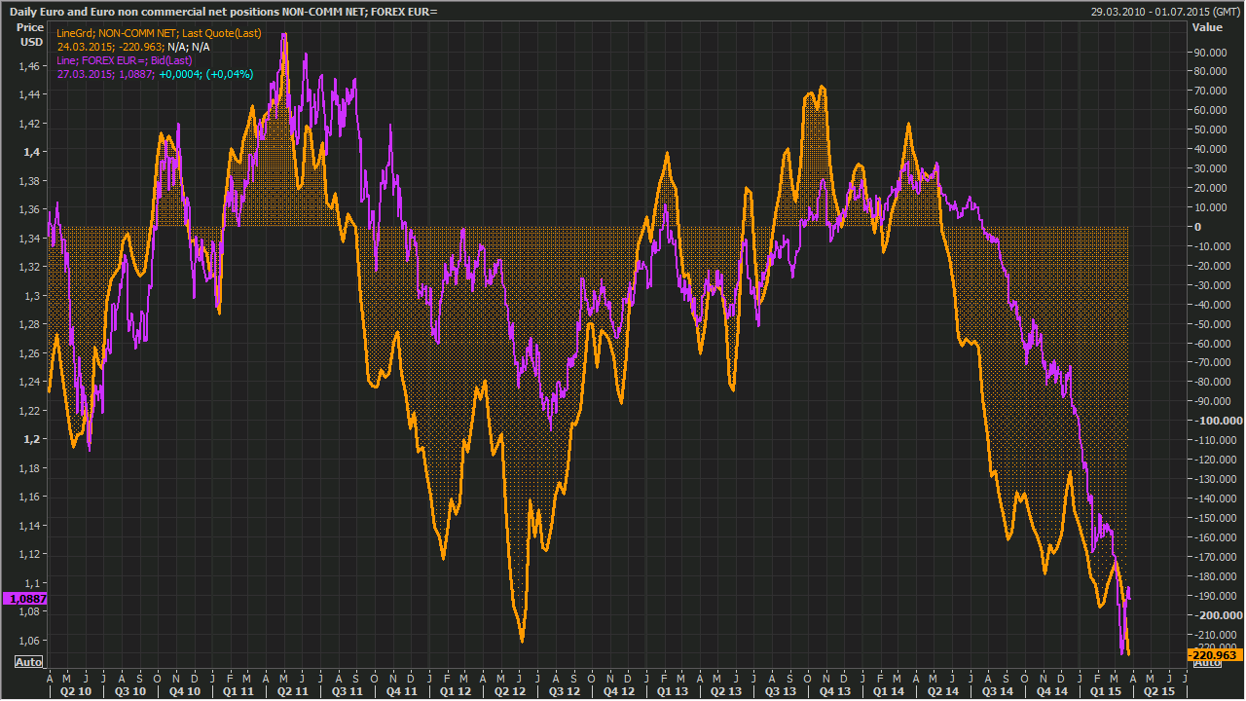Click the 'Q1 15' quarter on the time axis
1246x701 pixels.
coord(1106,691)
